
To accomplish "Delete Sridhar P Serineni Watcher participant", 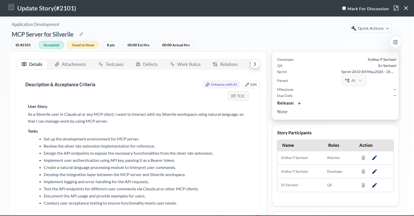I will tap(363, 158).
